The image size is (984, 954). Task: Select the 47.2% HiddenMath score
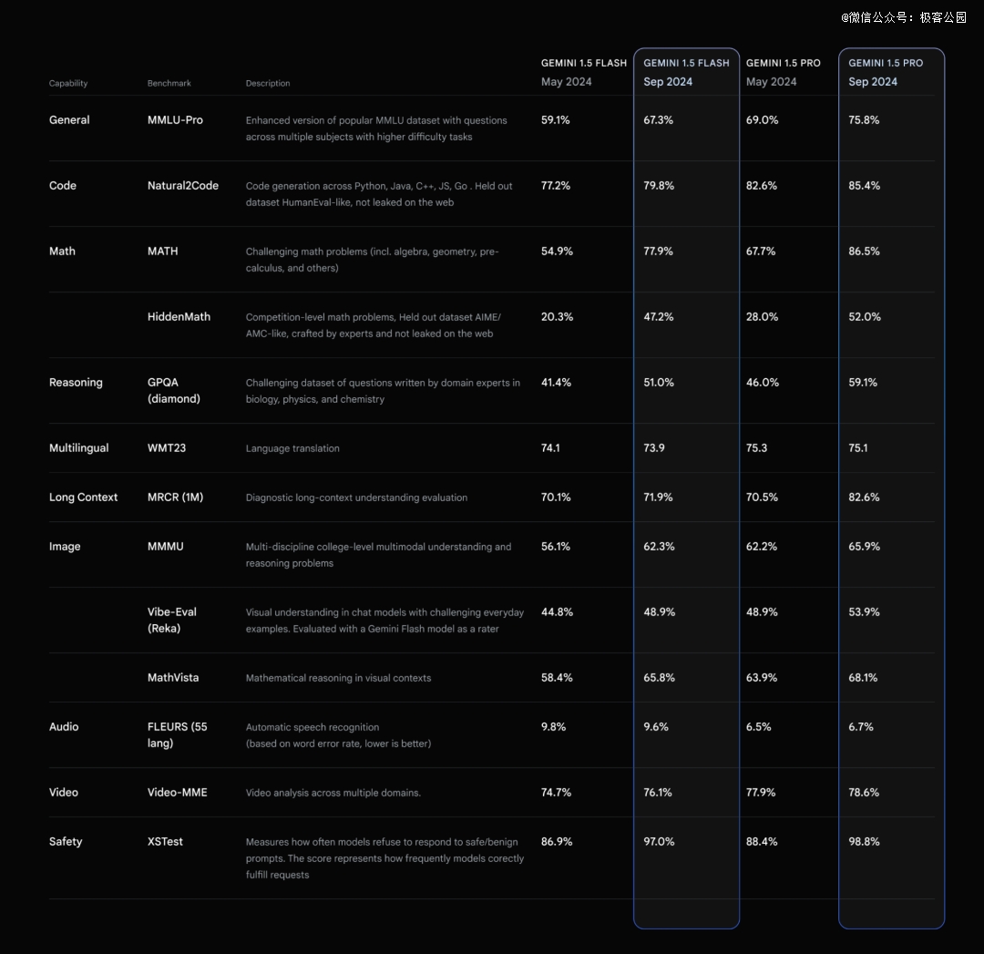(659, 317)
